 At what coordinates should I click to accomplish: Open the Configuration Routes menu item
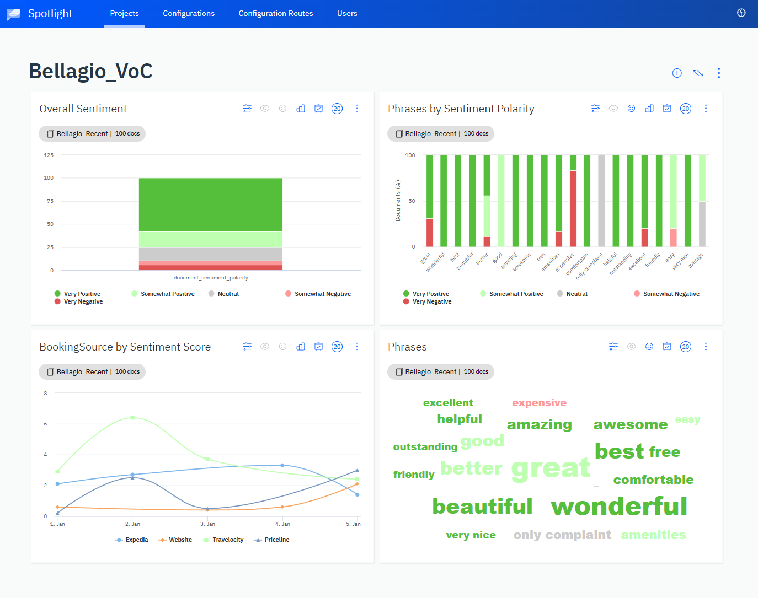[276, 13]
